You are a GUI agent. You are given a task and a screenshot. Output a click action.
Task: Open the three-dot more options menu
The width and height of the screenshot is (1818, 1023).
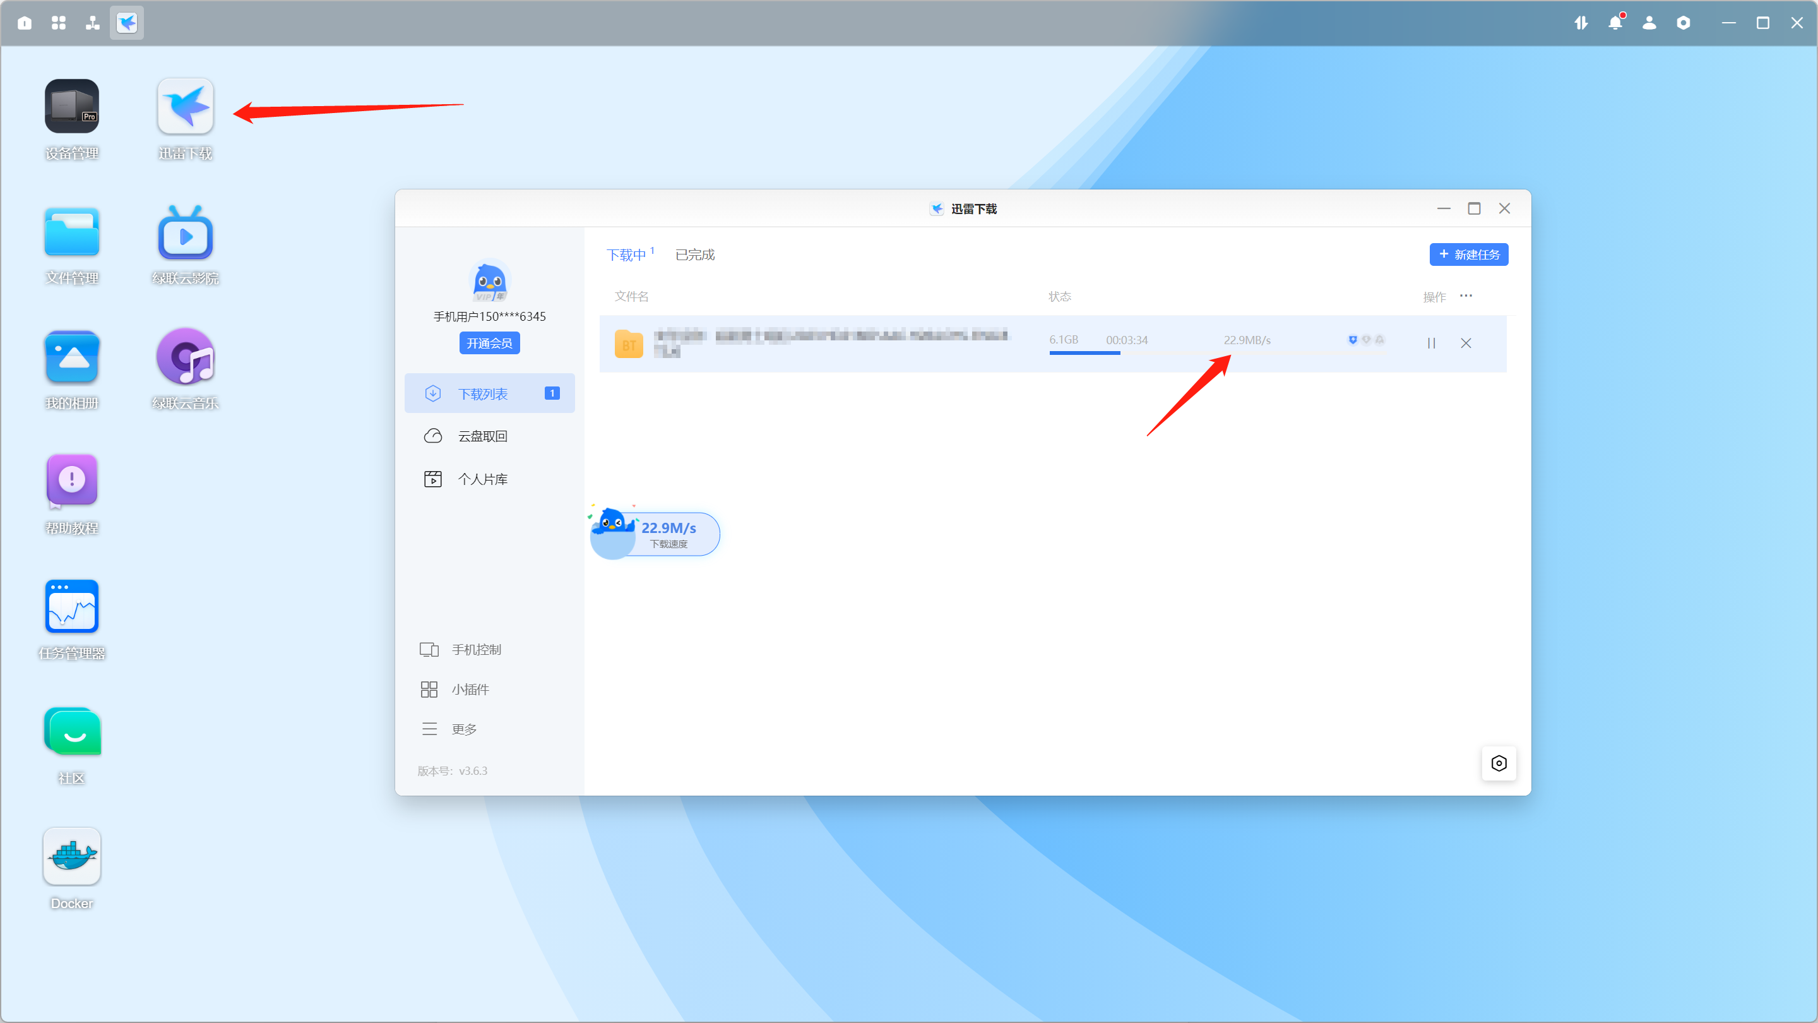click(x=1466, y=296)
